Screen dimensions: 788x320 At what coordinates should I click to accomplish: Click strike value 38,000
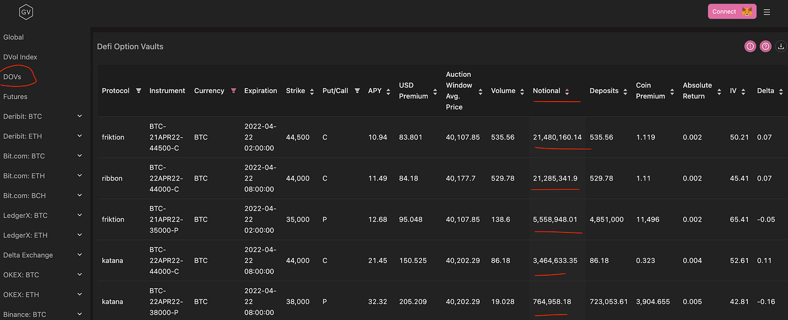click(x=298, y=302)
